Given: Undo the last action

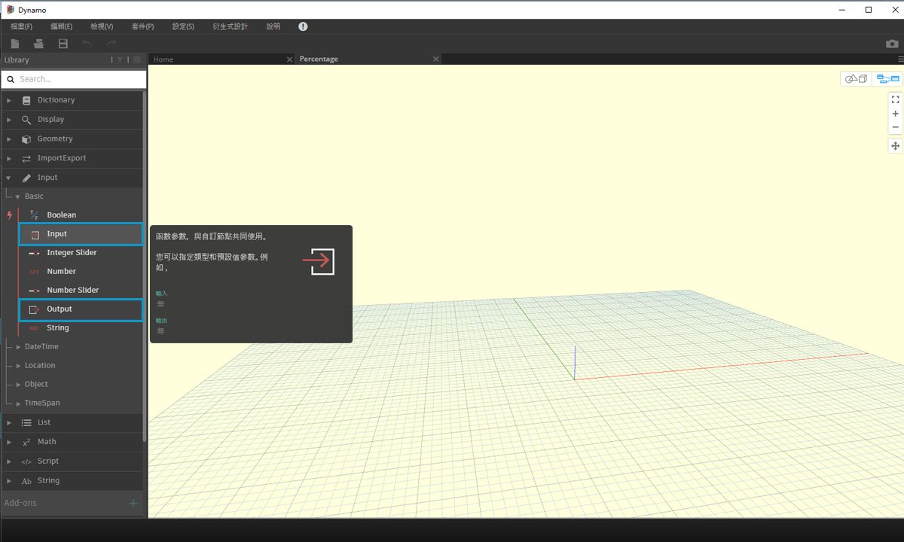Looking at the screenshot, I should pyautogui.click(x=87, y=44).
